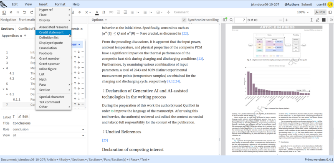Select the PDF draw pencil tool
Viewport: 334px width, 163px height.
click(x=318, y=20)
